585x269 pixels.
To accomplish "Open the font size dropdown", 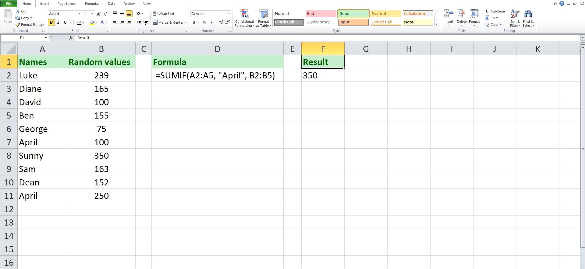I will click(x=93, y=14).
